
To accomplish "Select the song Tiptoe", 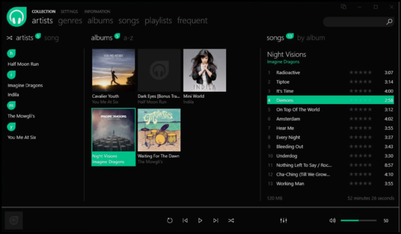I will tap(330, 82).
